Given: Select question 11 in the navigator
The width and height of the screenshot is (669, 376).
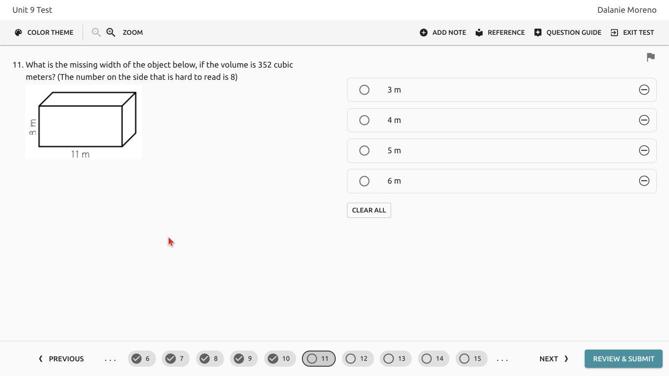Looking at the screenshot, I should point(319,358).
